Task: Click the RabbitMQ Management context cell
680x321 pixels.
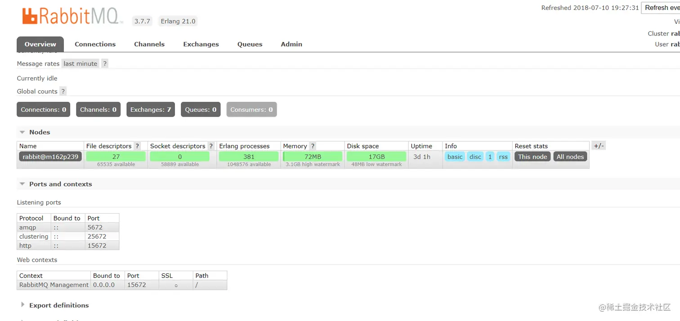Action: pyautogui.click(x=54, y=285)
